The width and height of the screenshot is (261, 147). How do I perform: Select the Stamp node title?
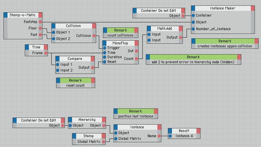(x=89, y=136)
